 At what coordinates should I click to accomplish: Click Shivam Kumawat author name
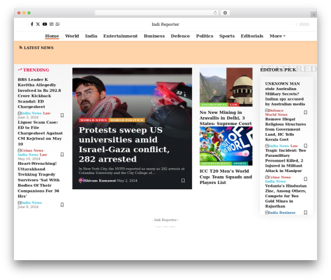pyautogui.click(x=100, y=181)
